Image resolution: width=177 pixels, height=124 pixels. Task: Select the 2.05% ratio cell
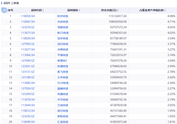pyautogui.click(x=171, y=105)
